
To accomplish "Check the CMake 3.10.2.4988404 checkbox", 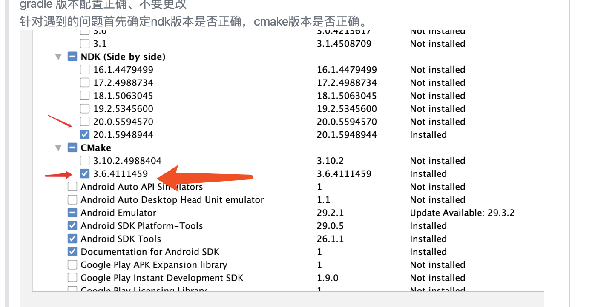I will pos(84,160).
